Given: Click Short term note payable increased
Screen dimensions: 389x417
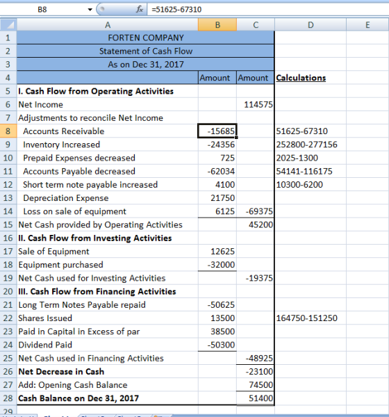Looking at the screenshot, I should tap(90, 185).
